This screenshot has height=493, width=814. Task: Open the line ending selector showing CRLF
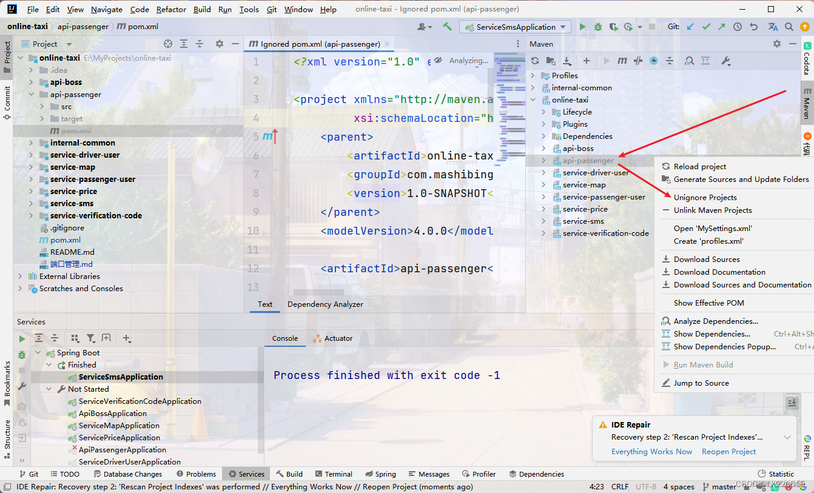[619, 486]
